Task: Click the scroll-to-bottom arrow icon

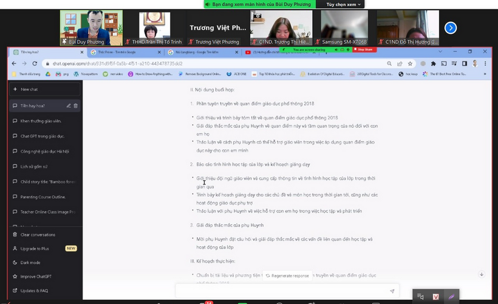Action: (x=482, y=274)
